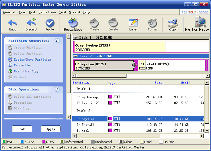211x151 pixels.
Task: Click the Copy toolbar icon
Action: [173, 24]
